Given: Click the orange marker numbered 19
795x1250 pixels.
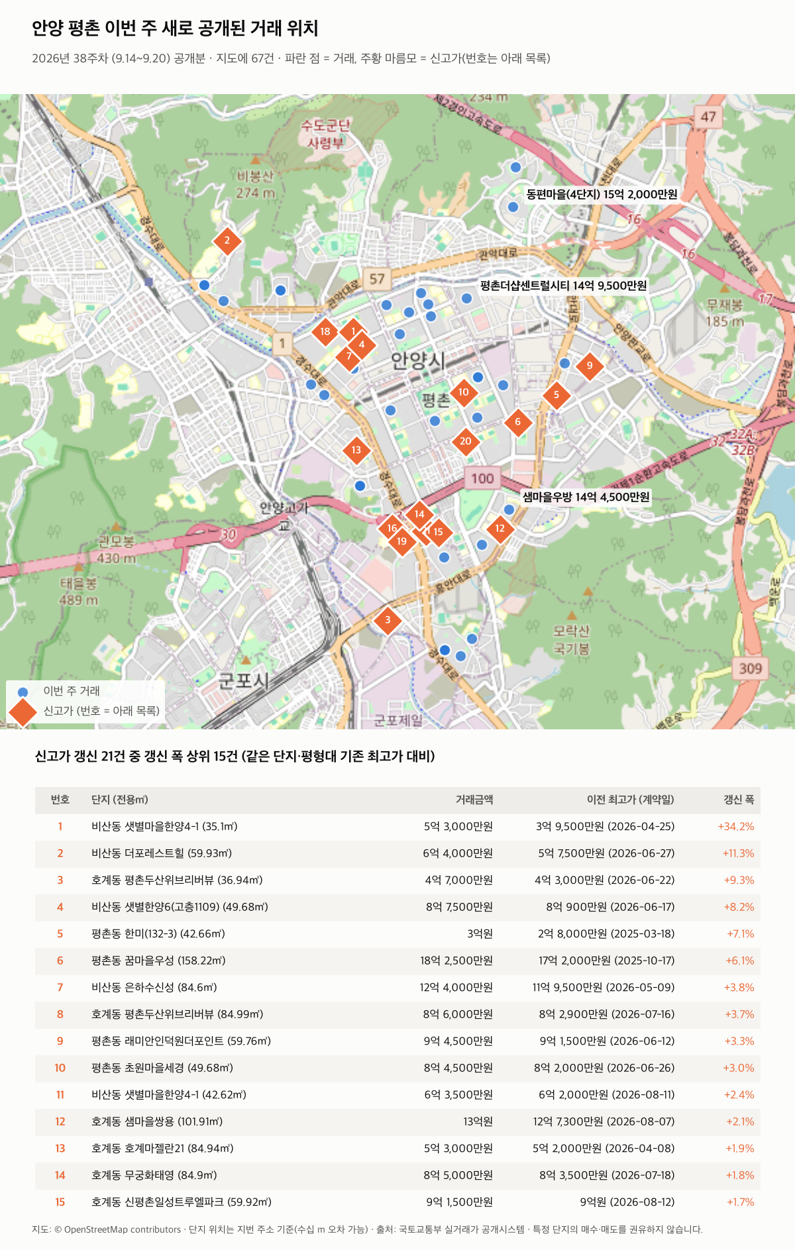Looking at the screenshot, I should pyautogui.click(x=402, y=542).
